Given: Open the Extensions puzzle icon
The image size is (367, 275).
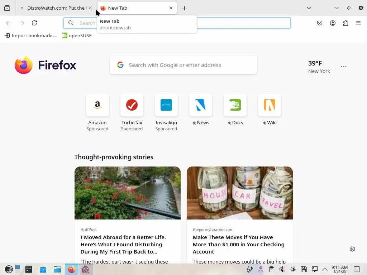Looking at the screenshot, I should 345,23.
